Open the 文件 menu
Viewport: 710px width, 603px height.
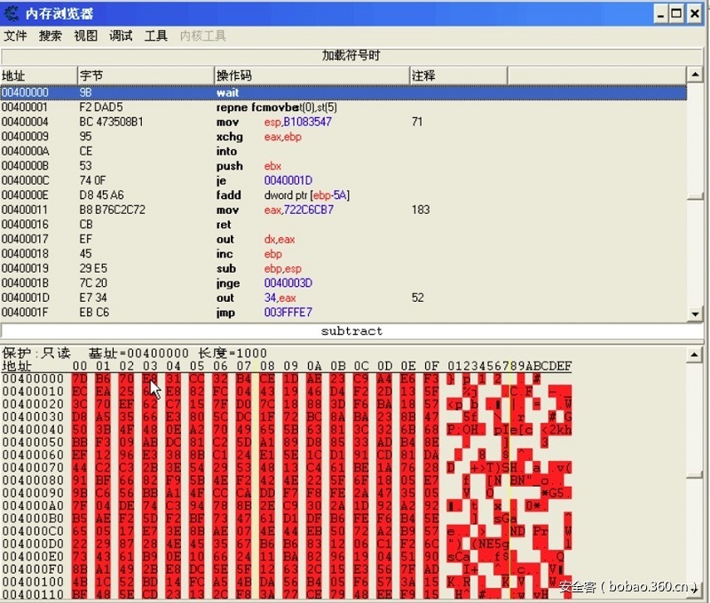pyautogui.click(x=15, y=36)
